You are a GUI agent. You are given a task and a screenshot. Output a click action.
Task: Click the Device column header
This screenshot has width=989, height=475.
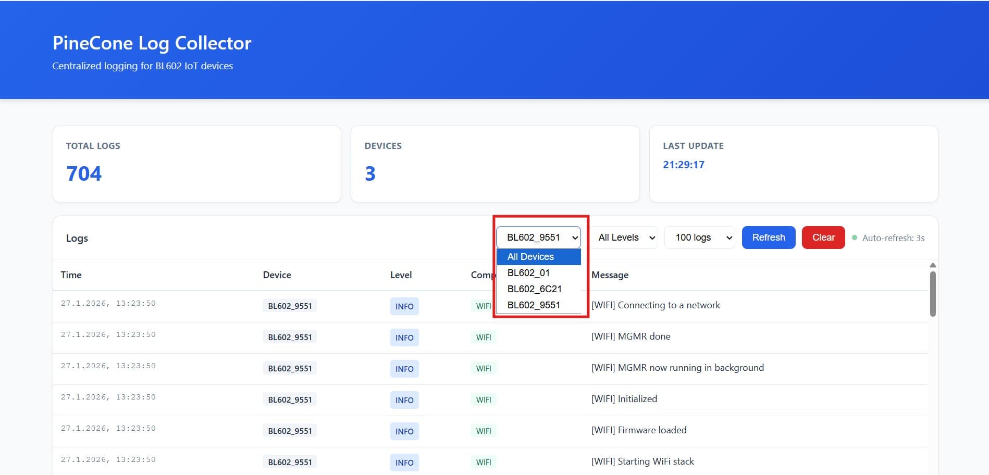click(277, 275)
